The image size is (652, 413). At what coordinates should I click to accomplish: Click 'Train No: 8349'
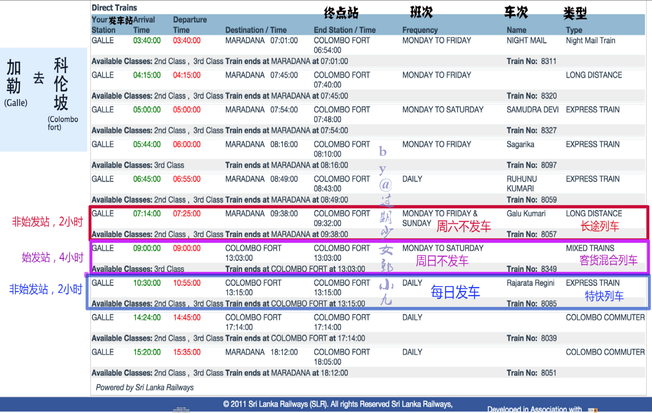pyautogui.click(x=532, y=269)
